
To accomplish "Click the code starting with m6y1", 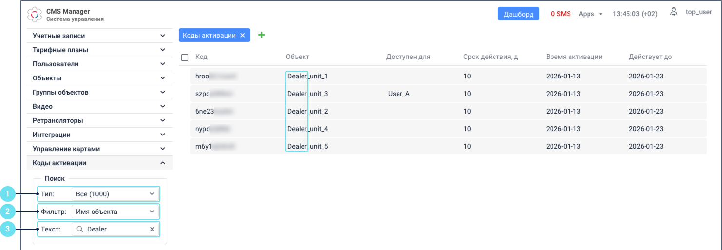I will (215, 146).
